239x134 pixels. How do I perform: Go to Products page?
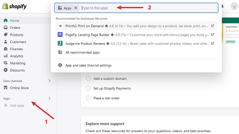[x=17, y=35]
